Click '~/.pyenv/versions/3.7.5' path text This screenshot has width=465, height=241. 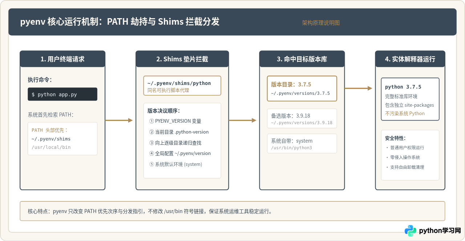point(300,93)
